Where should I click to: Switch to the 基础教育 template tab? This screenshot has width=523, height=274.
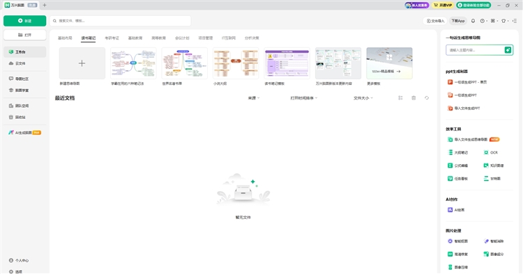135,38
